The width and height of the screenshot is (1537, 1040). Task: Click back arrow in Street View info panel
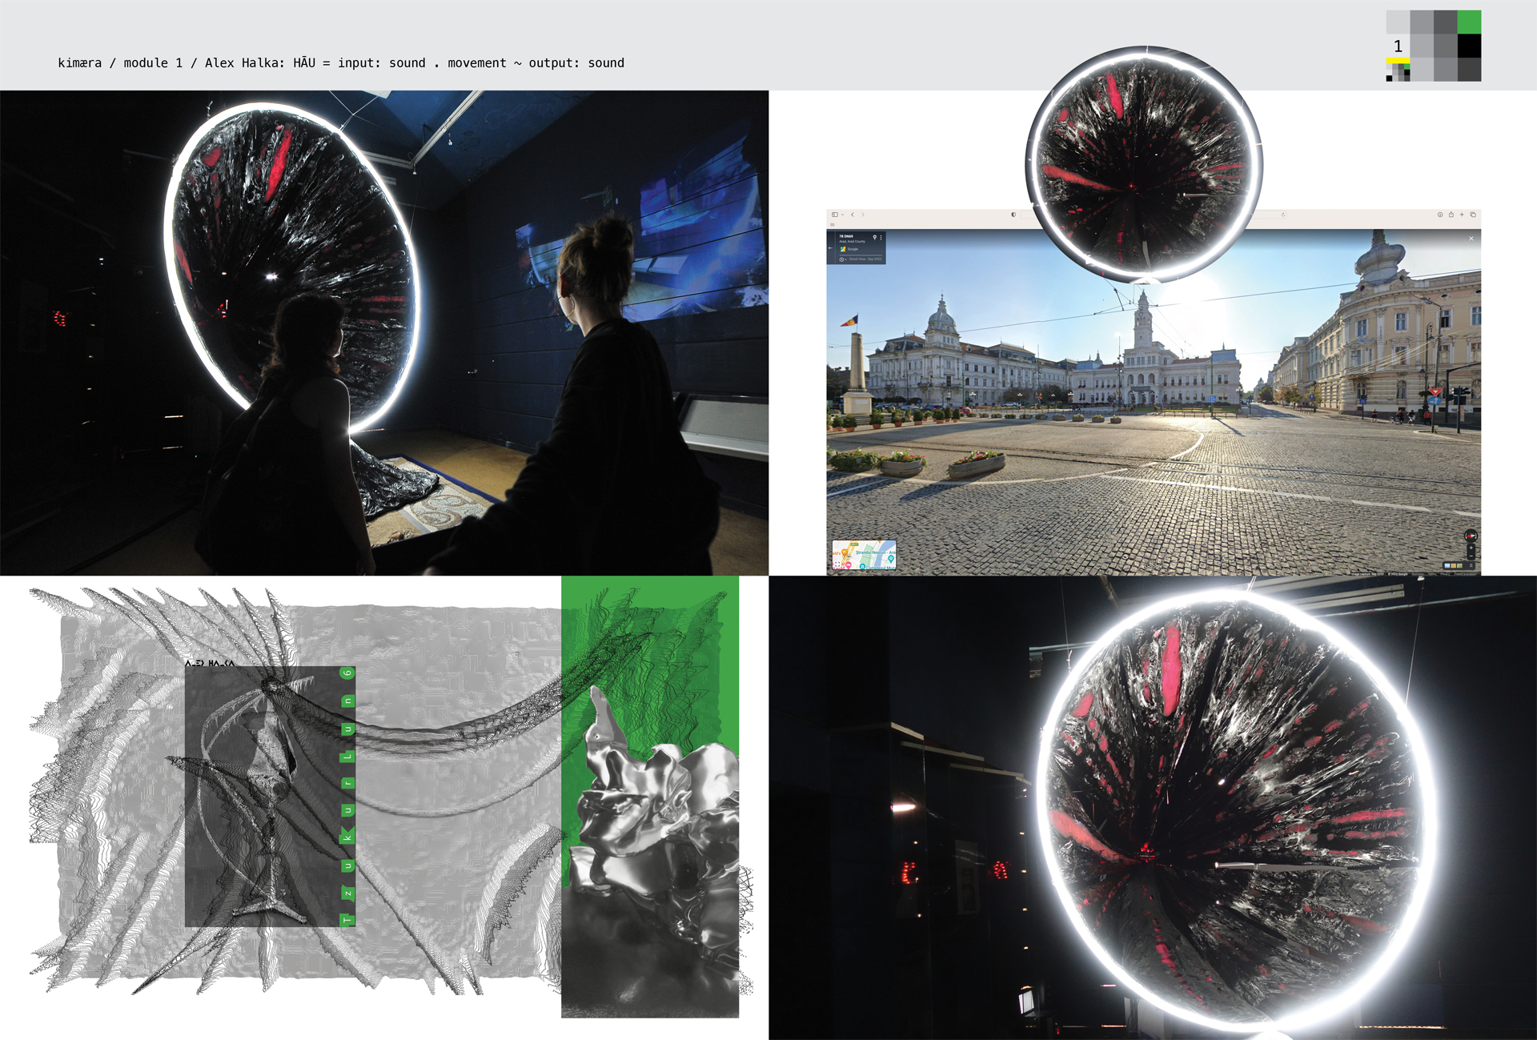tap(830, 247)
